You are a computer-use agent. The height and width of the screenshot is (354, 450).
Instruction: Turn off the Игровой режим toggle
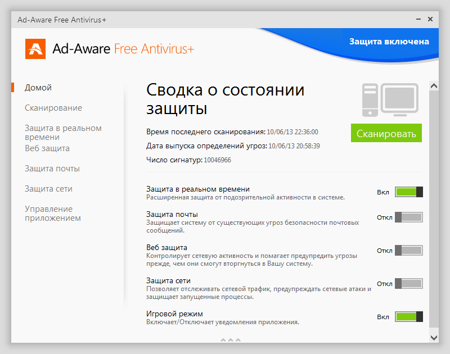(x=409, y=317)
